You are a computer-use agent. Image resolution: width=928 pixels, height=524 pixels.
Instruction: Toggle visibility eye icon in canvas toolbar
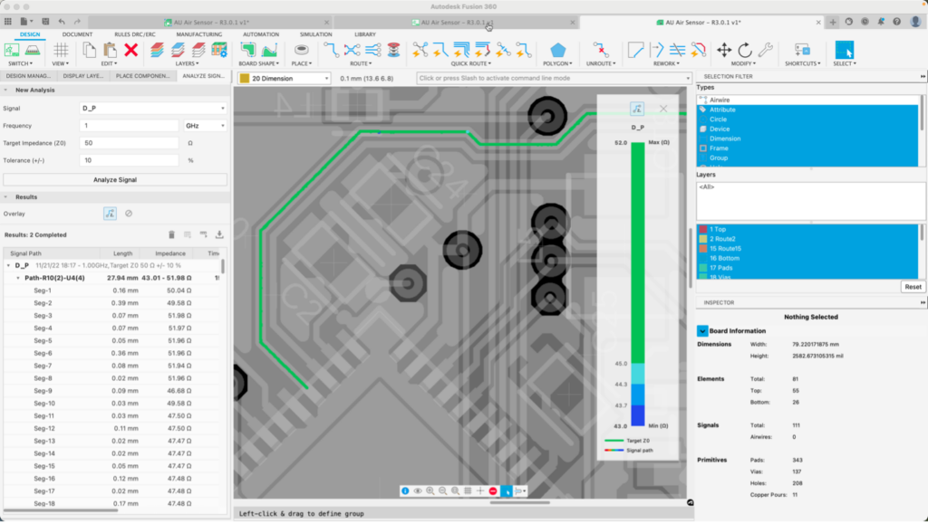click(x=417, y=491)
